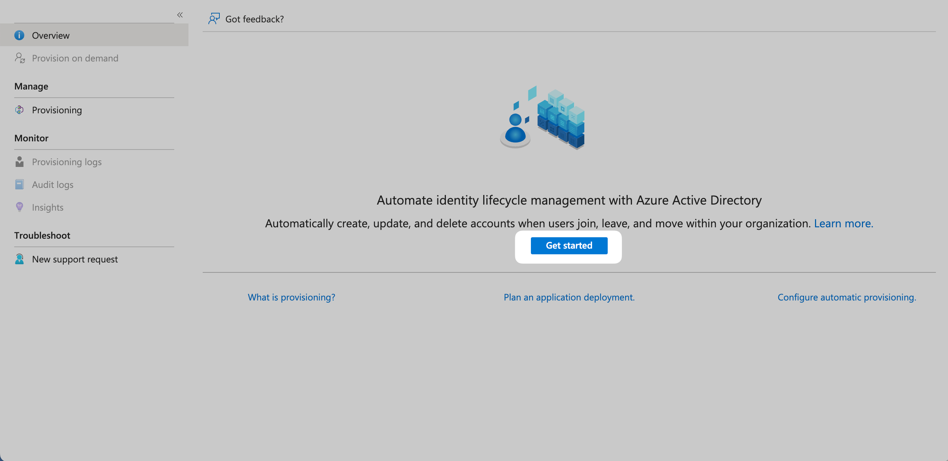Screen dimensions: 948x461
Task: Click the Got feedback person icon
Action: pyautogui.click(x=214, y=19)
